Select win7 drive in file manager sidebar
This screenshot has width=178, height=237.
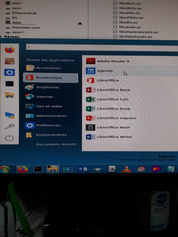[14, 3]
